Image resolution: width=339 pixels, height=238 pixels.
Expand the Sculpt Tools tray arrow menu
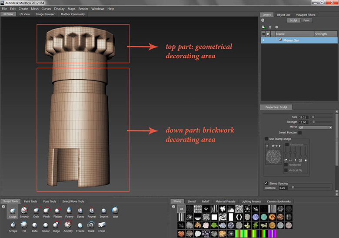coord(3,206)
